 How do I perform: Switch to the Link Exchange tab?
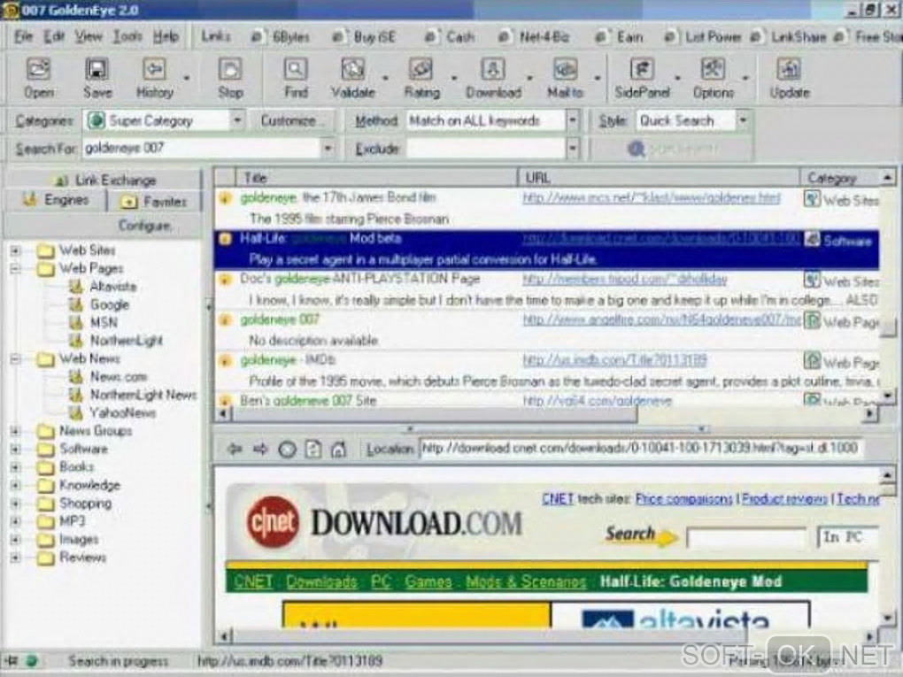click(104, 181)
